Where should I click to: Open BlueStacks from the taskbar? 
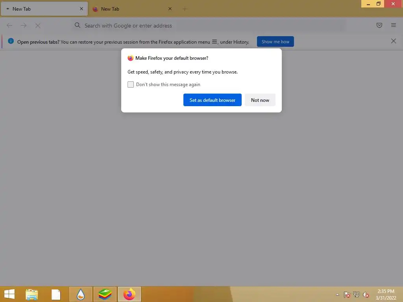[105, 294]
